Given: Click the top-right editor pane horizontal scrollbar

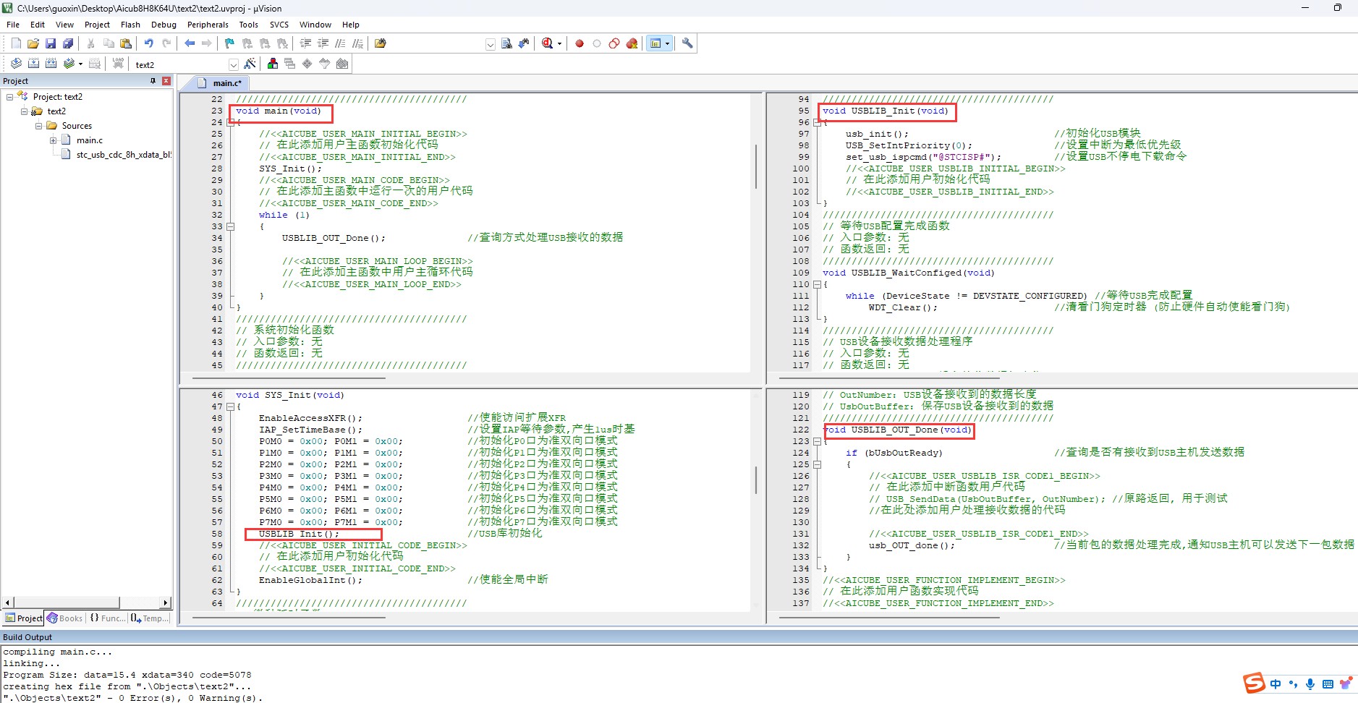Looking at the screenshot, I should coord(889,378).
